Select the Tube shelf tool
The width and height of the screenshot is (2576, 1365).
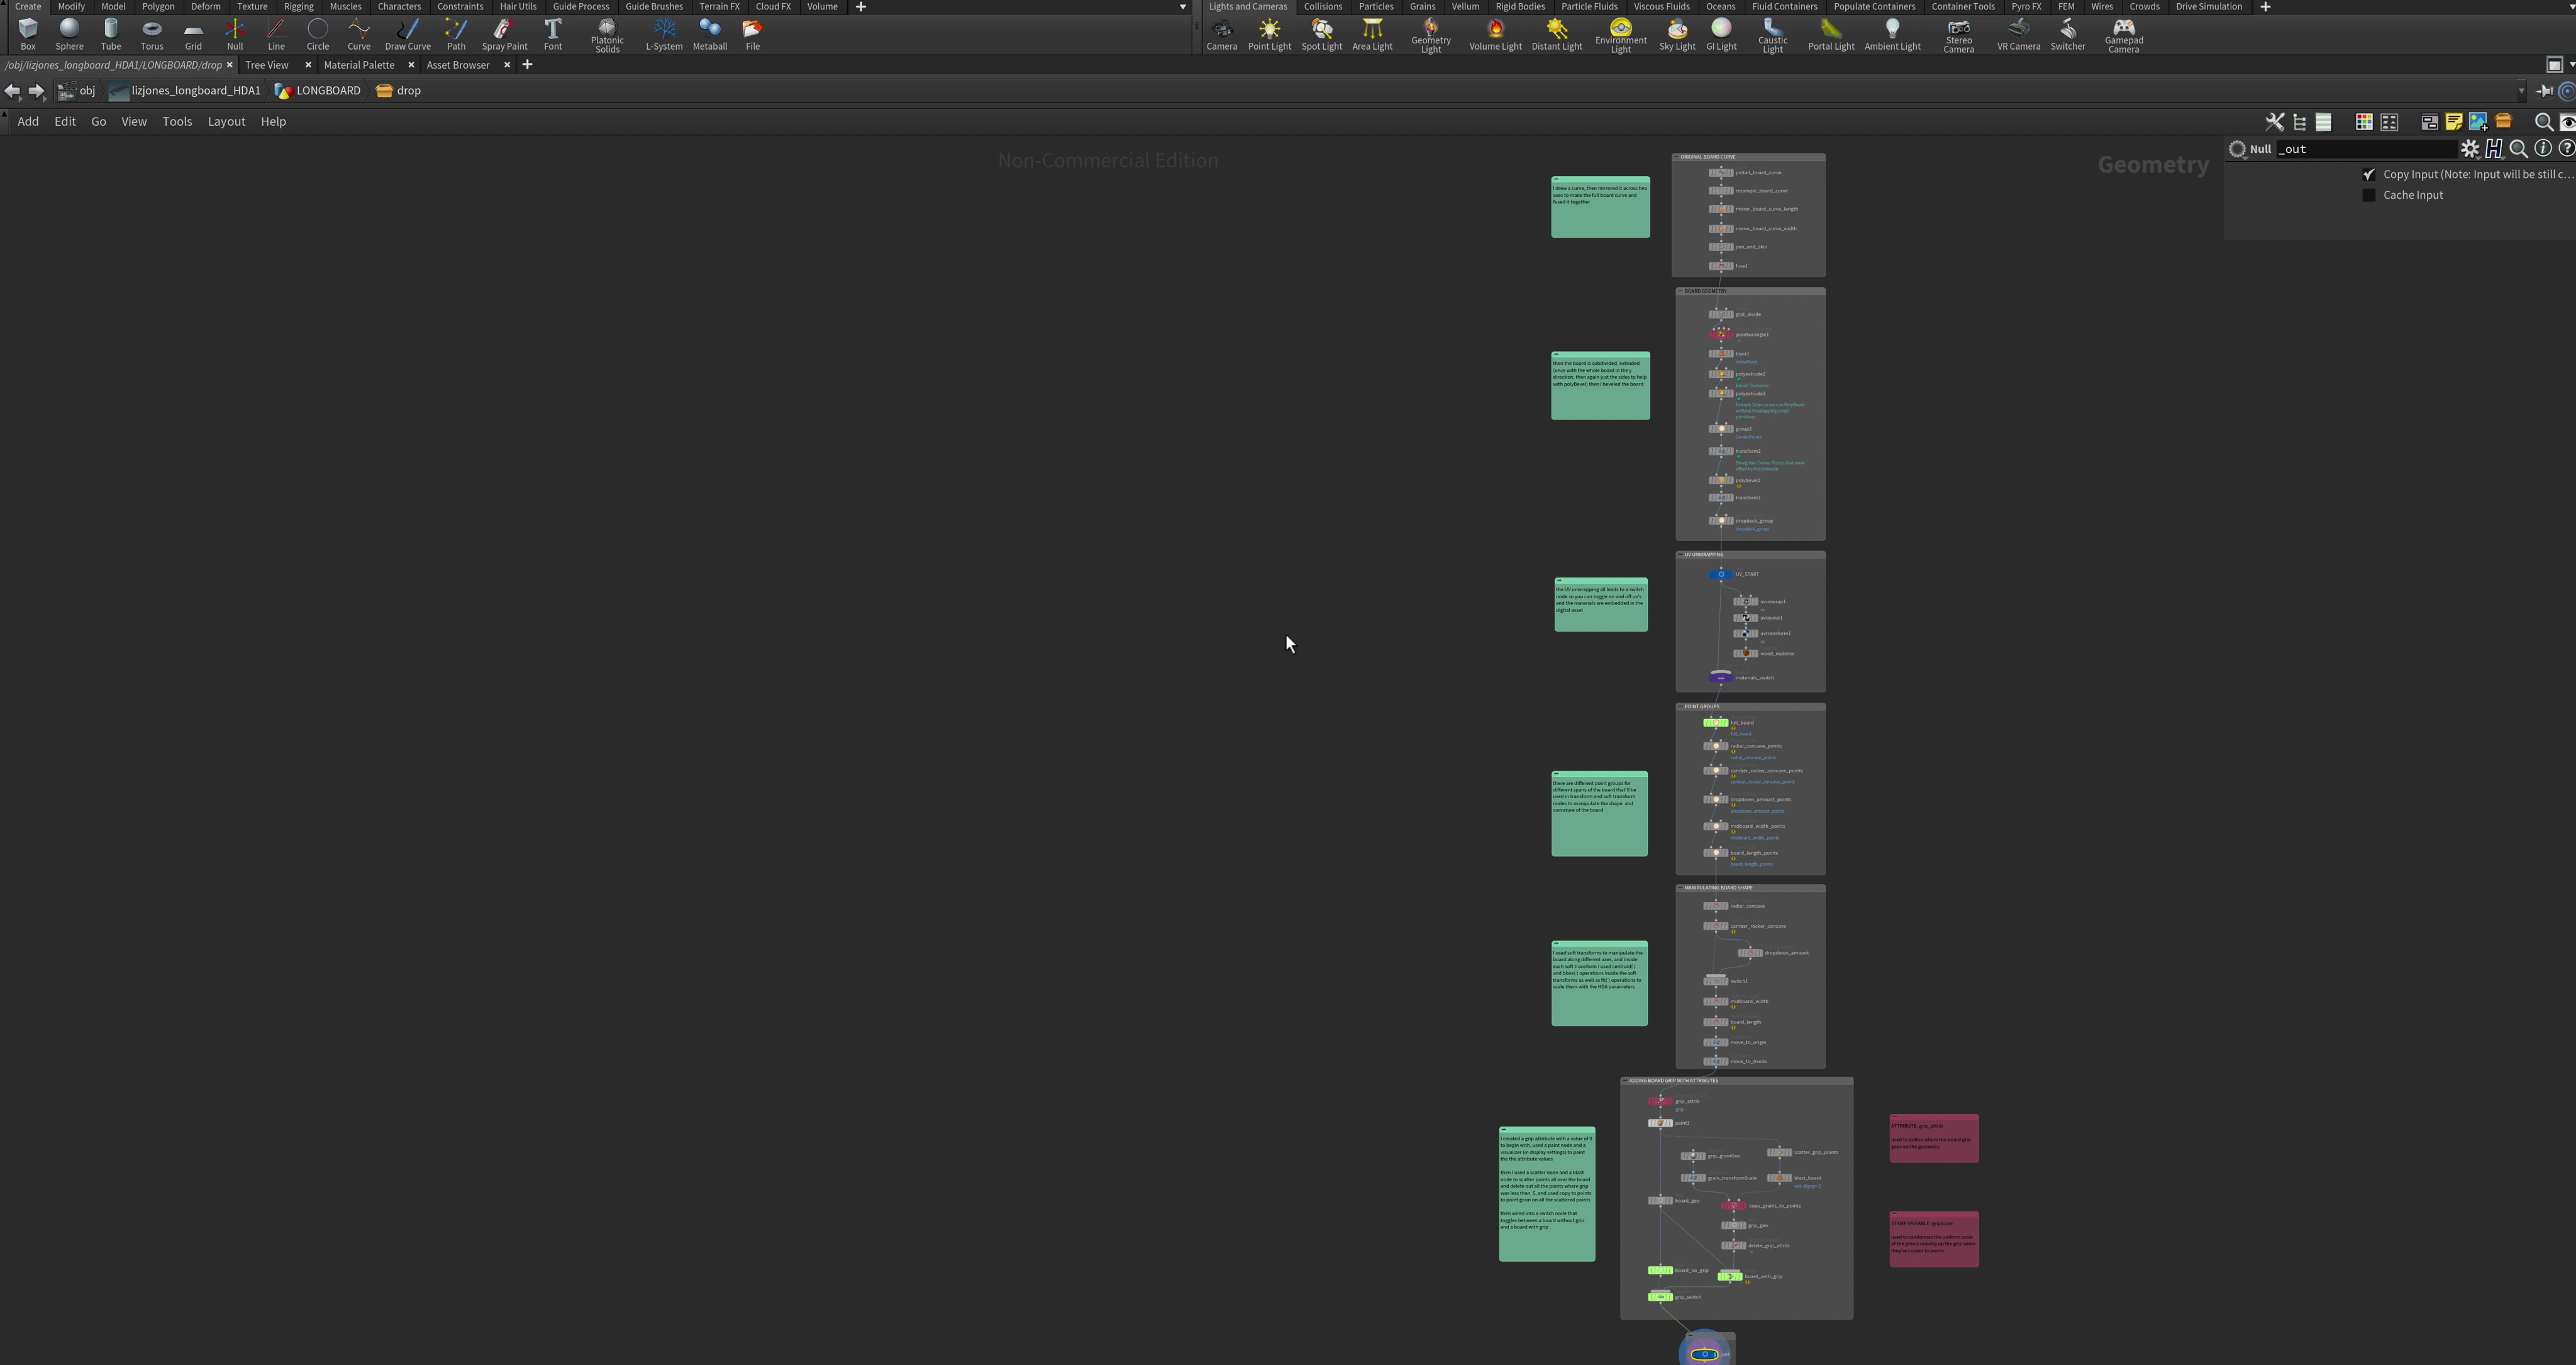(x=111, y=34)
